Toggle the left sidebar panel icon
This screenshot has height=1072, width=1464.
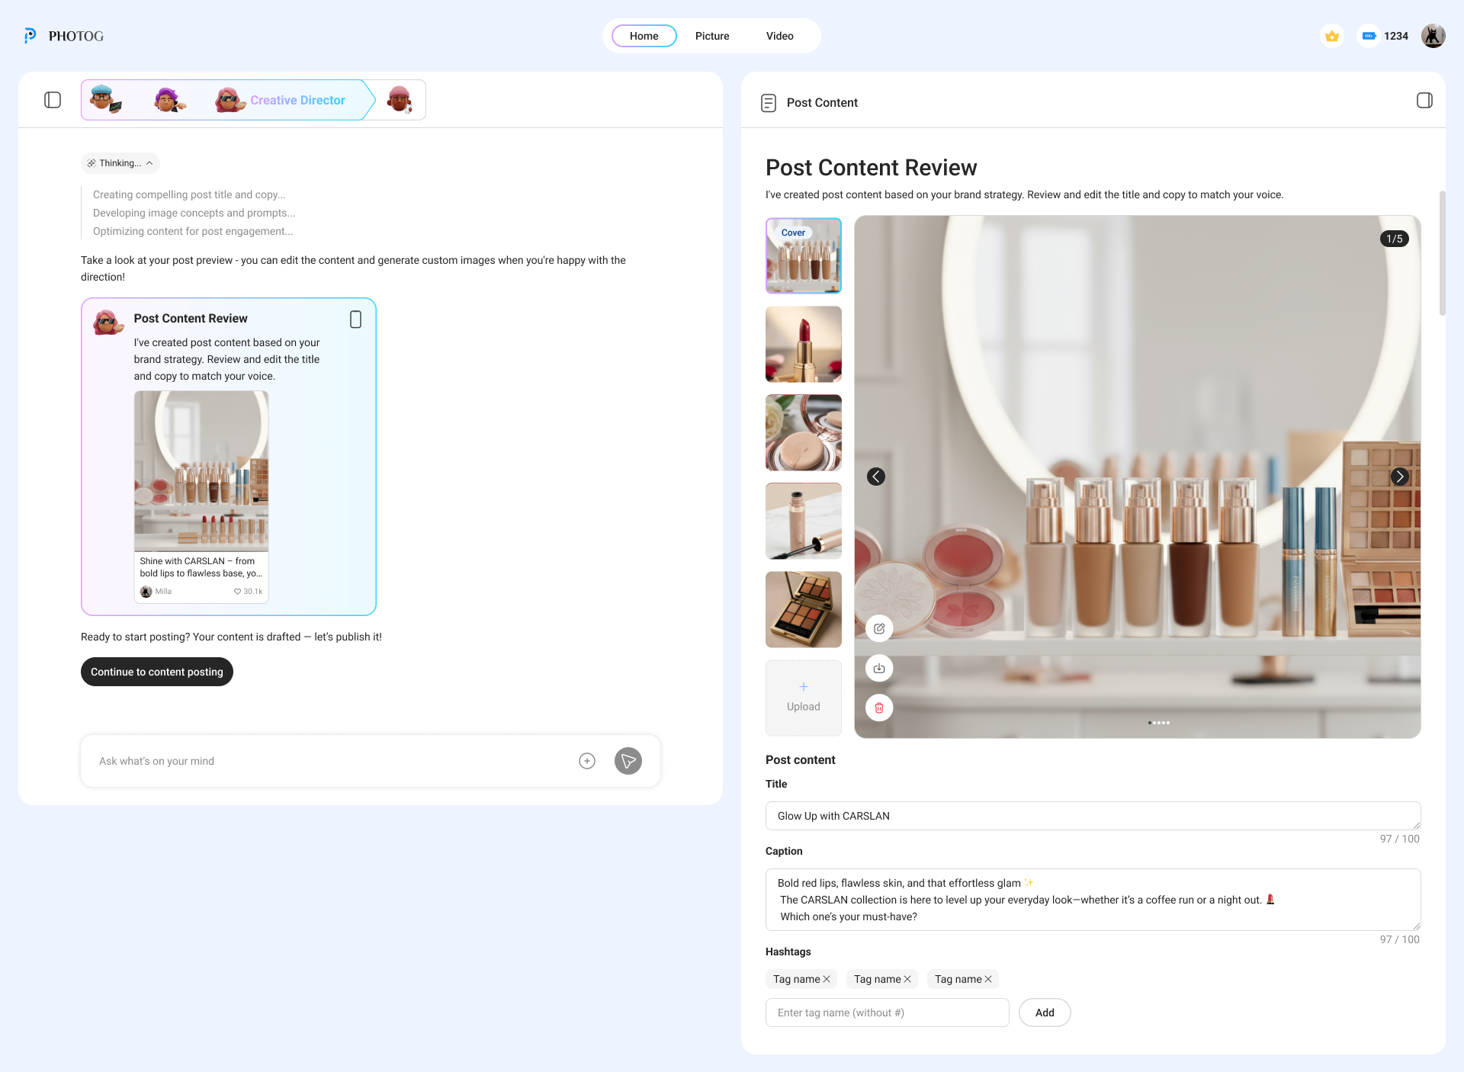point(53,100)
